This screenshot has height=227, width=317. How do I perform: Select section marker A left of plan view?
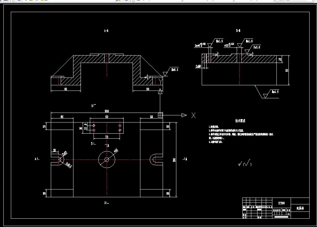(x=37, y=159)
